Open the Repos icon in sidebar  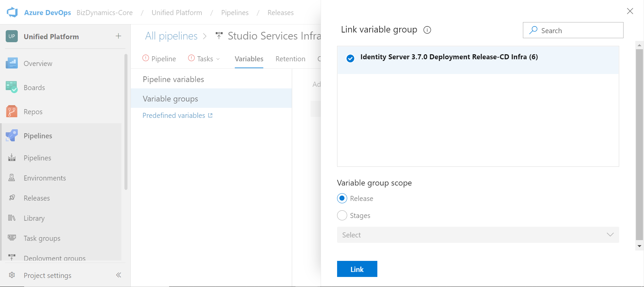(x=12, y=112)
